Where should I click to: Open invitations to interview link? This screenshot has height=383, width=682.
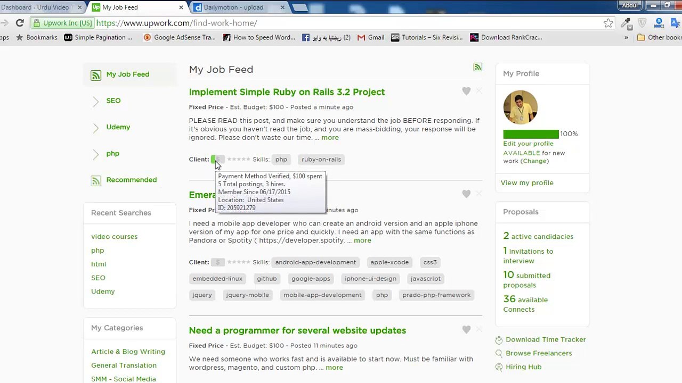coord(528,255)
